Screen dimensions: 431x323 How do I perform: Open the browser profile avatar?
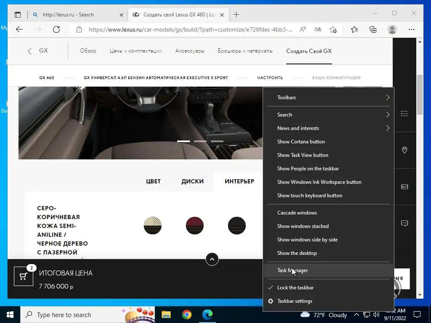pos(392,29)
